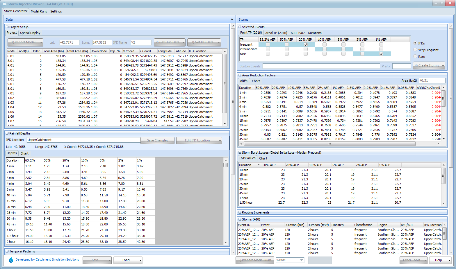Expand the Routing Increments section
This screenshot has height=269, width=456.
click(240, 212)
